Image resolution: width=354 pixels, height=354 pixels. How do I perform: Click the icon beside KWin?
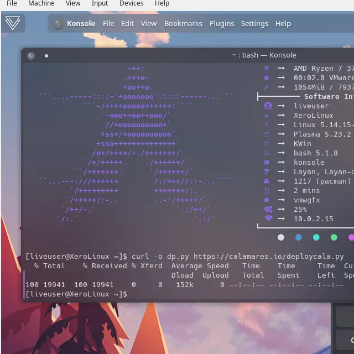(x=267, y=144)
